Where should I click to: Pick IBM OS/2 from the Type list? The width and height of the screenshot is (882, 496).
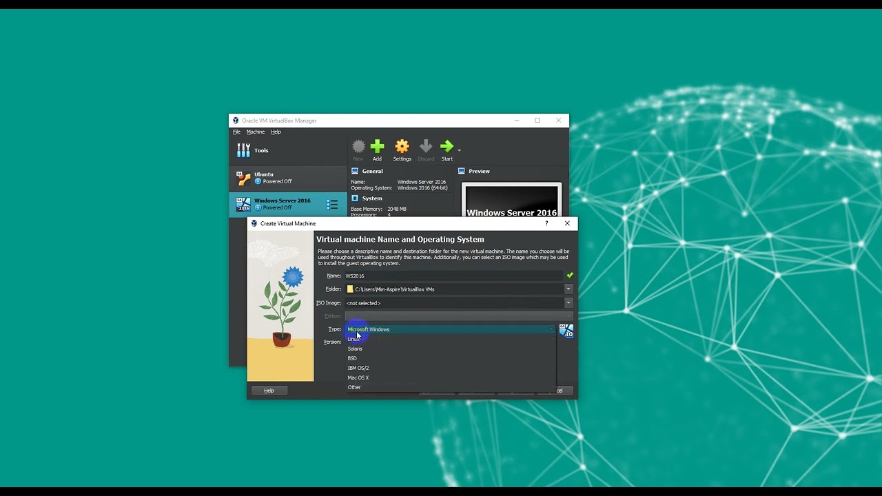click(x=451, y=368)
